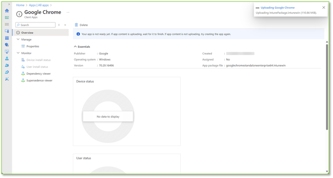Go to Home breadcrumb link
Image resolution: width=333 pixels, height=178 pixels.
tap(20, 5)
